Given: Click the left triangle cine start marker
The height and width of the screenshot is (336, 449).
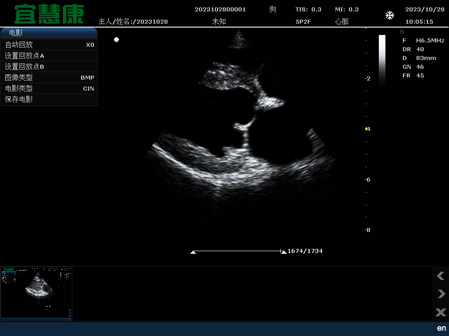Looking at the screenshot, I should click(x=193, y=252).
